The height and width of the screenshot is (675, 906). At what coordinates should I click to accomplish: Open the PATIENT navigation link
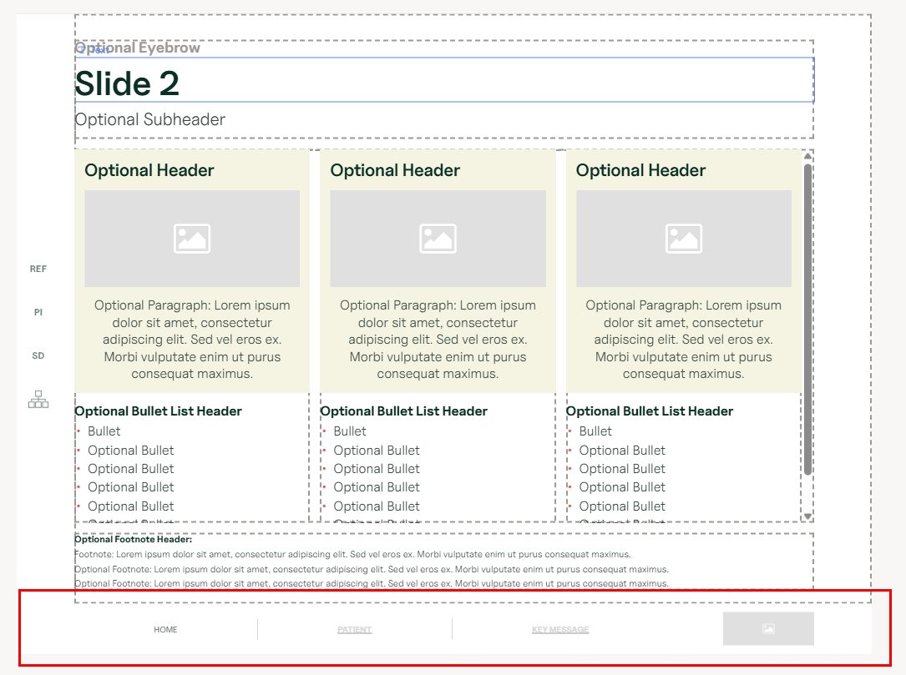355,630
